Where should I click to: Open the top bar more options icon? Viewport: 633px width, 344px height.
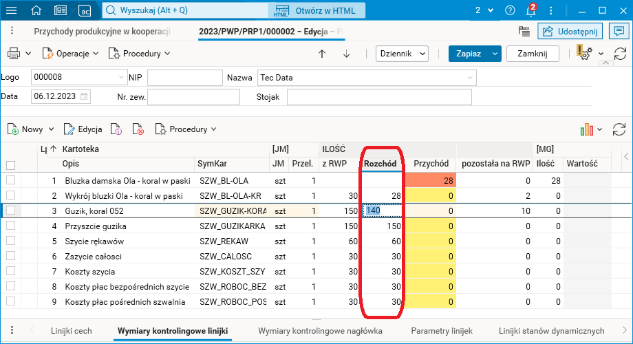coord(550,10)
